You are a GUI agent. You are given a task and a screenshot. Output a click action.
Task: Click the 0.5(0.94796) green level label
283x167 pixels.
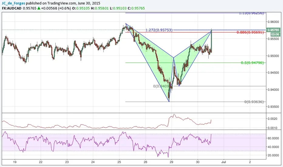pyautogui.click(x=252, y=63)
